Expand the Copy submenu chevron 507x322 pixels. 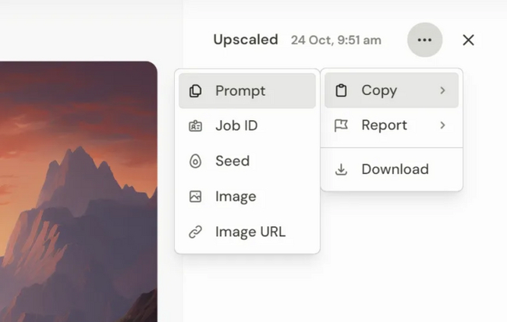pyautogui.click(x=442, y=90)
